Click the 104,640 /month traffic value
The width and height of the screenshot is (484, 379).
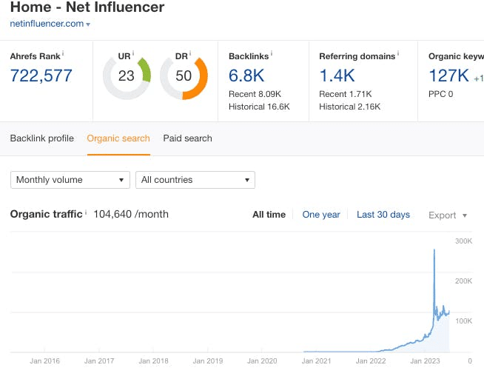pos(131,214)
